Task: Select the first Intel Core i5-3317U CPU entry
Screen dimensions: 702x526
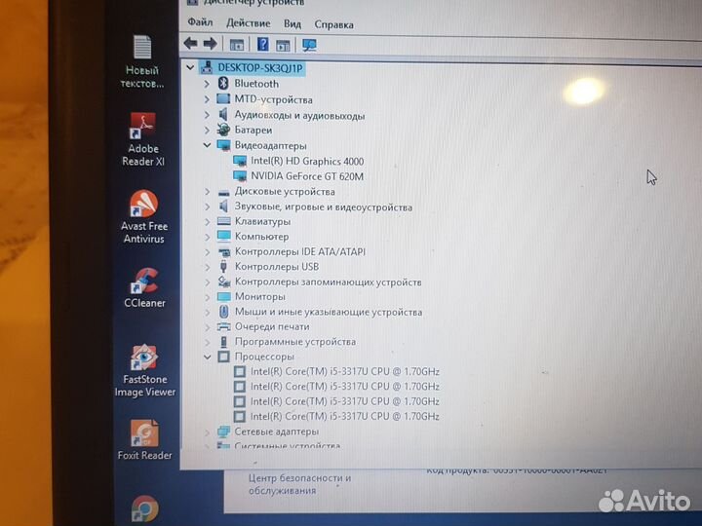Action: tap(345, 372)
